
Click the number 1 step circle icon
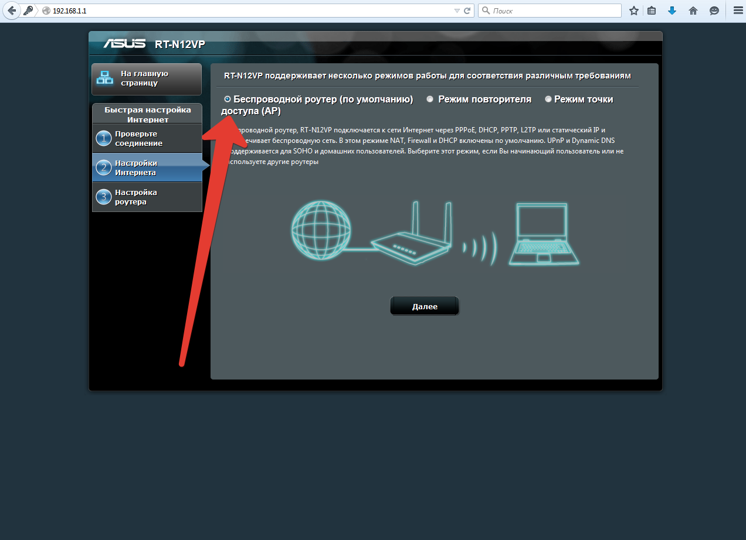click(104, 139)
